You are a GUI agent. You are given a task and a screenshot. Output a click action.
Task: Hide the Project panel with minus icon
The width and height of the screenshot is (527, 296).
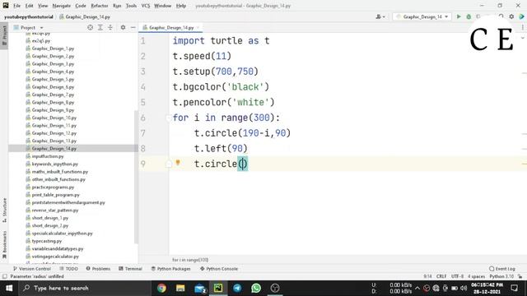pos(133,27)
